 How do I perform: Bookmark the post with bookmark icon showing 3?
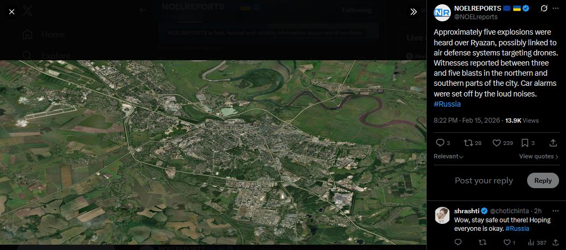tap(525, 143)
